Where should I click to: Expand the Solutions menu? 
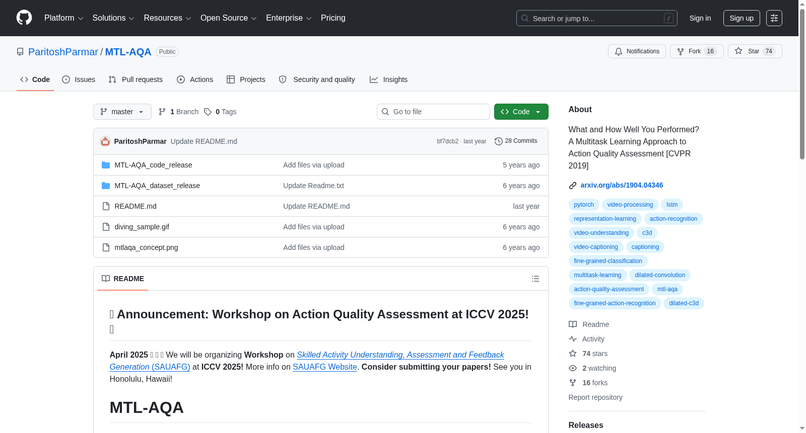click(x=113, y=18)
